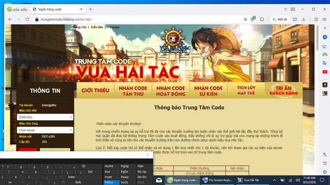Screen dimensions: 330x185
Task: Click the account name hoangg0ku
Action: pos(49,105)
